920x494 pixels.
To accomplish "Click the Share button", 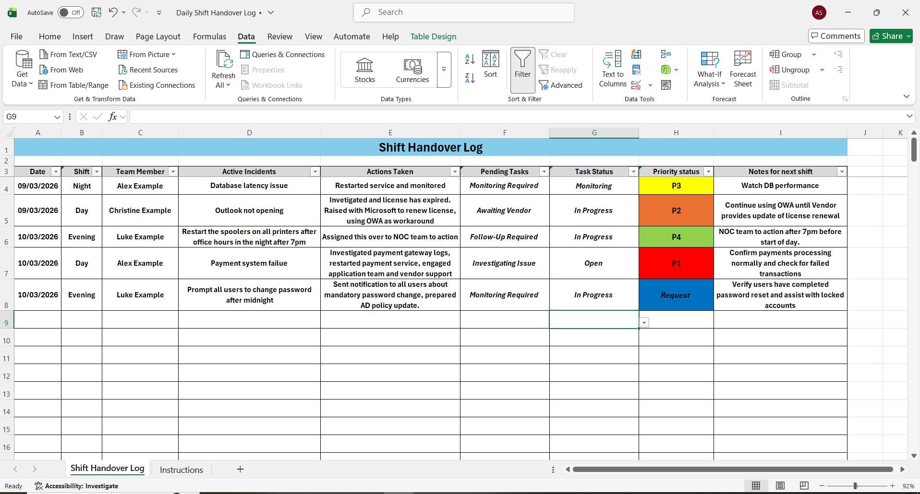I will [x=891, y=36].
